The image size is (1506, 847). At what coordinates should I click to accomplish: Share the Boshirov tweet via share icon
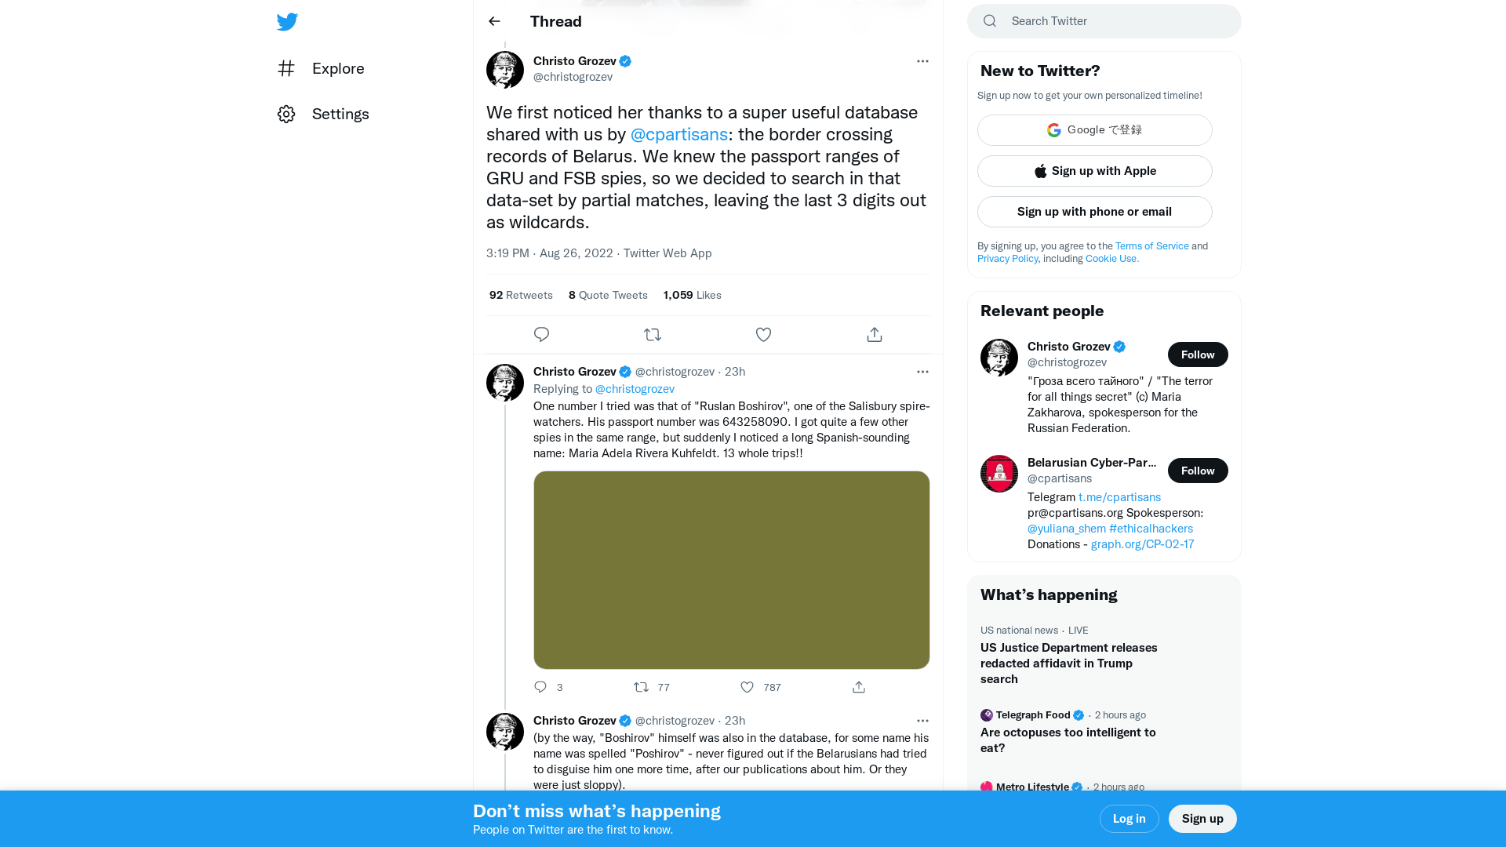coord(858,687)
